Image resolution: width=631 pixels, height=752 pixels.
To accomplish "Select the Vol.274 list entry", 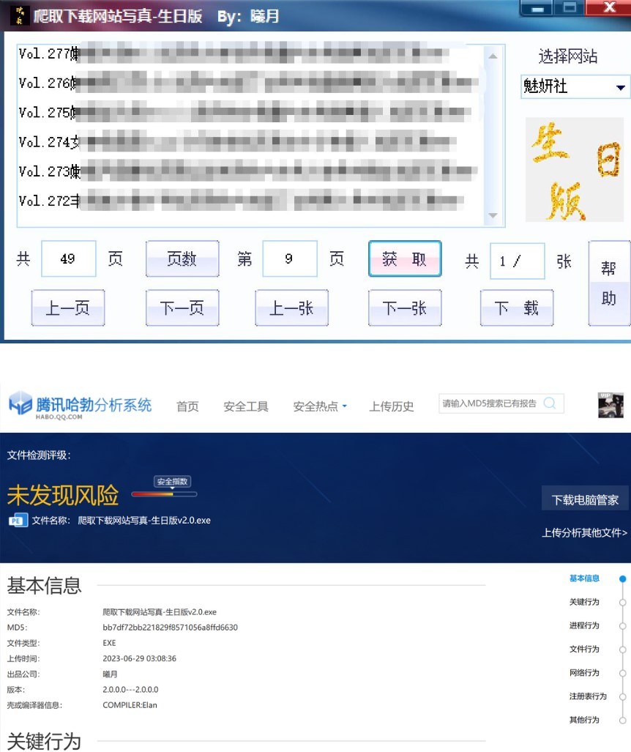I will coord(250,142).
